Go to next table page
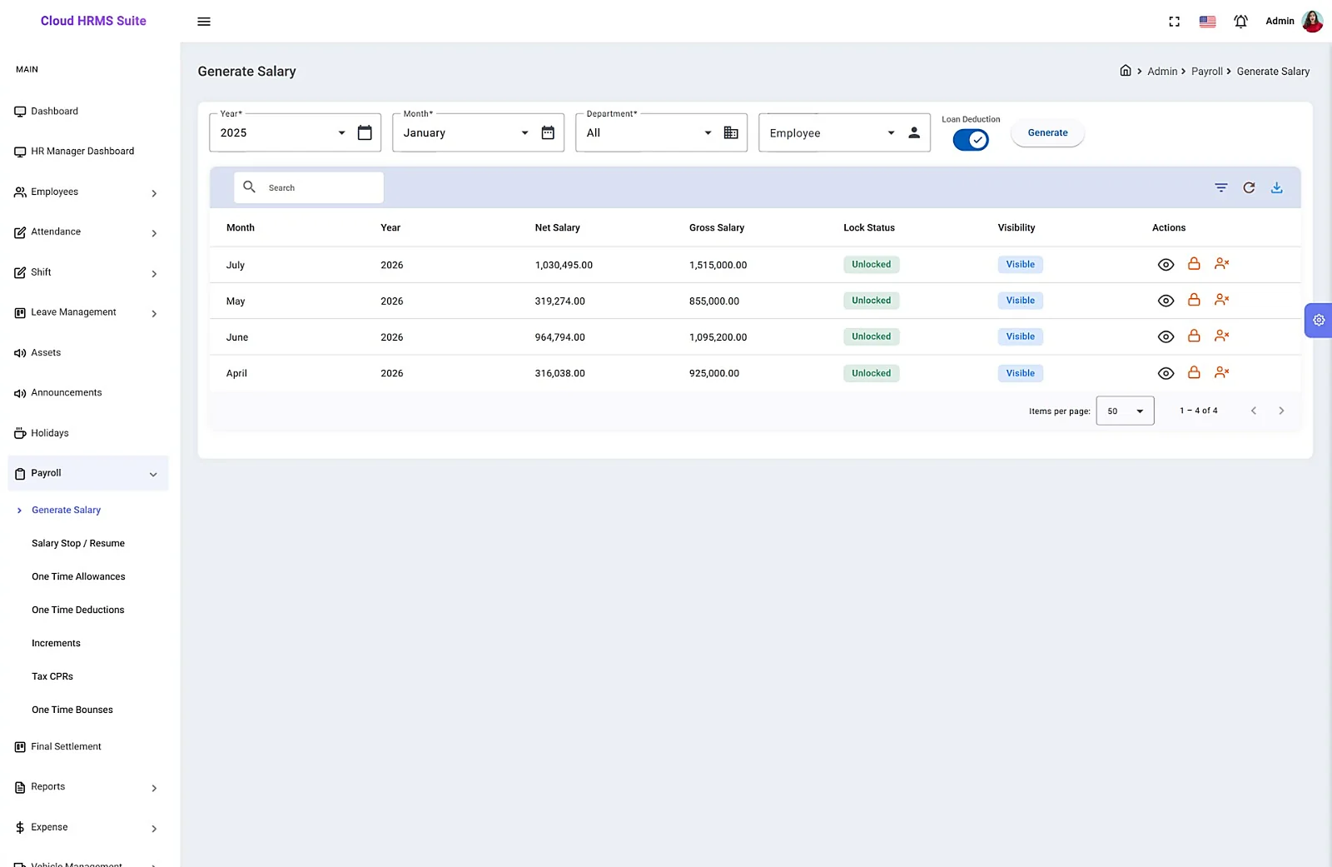Screen dimensions: 1332x867 coord(1281,411)
